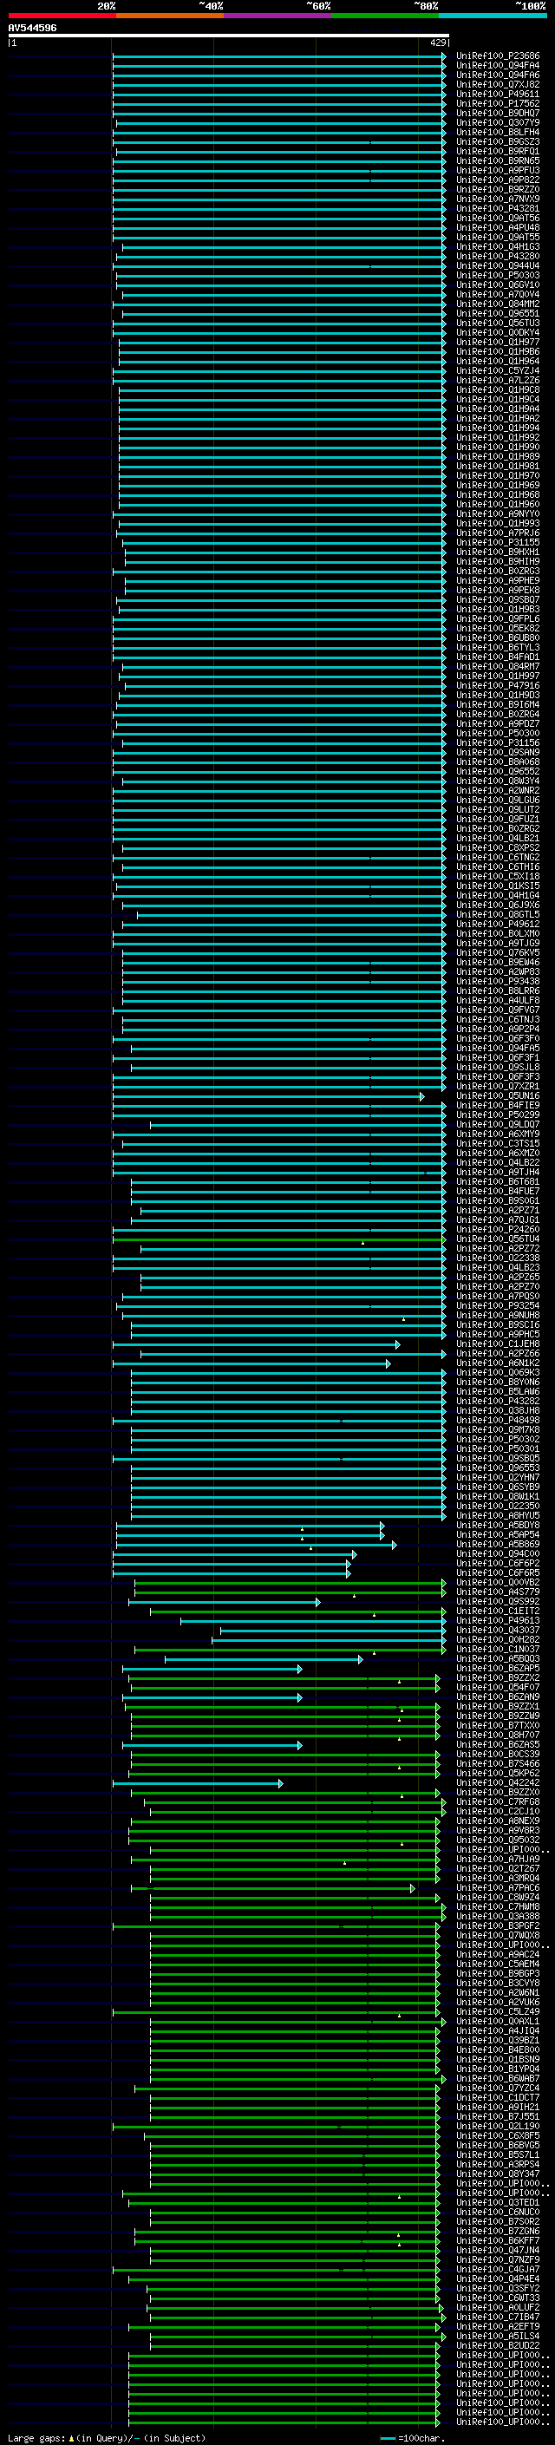Image resolution: width=555 pixels, height=2445 pixels.
Task: Click hit label UniRef100_A9TJH4
Action: (x=498, y=1173)
